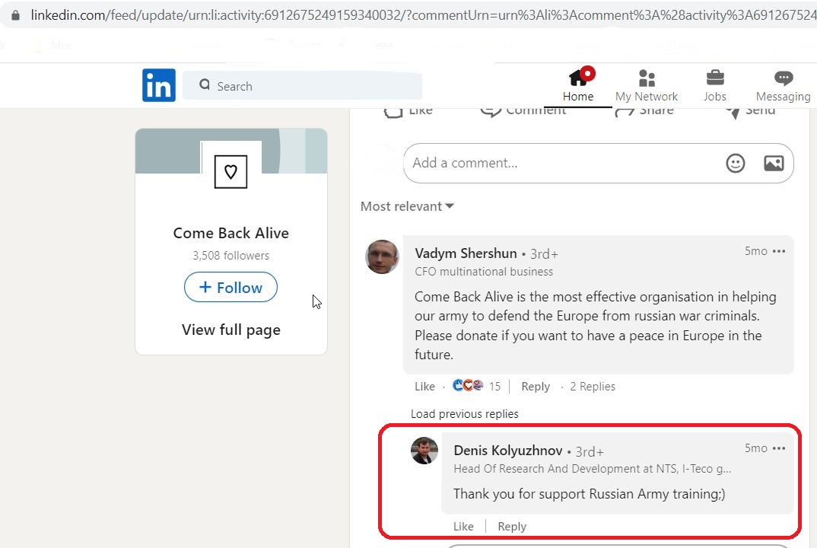Click the 15 reactions count
The height and width of the screenshot is (548, 817).
click(x=494, y=387)
